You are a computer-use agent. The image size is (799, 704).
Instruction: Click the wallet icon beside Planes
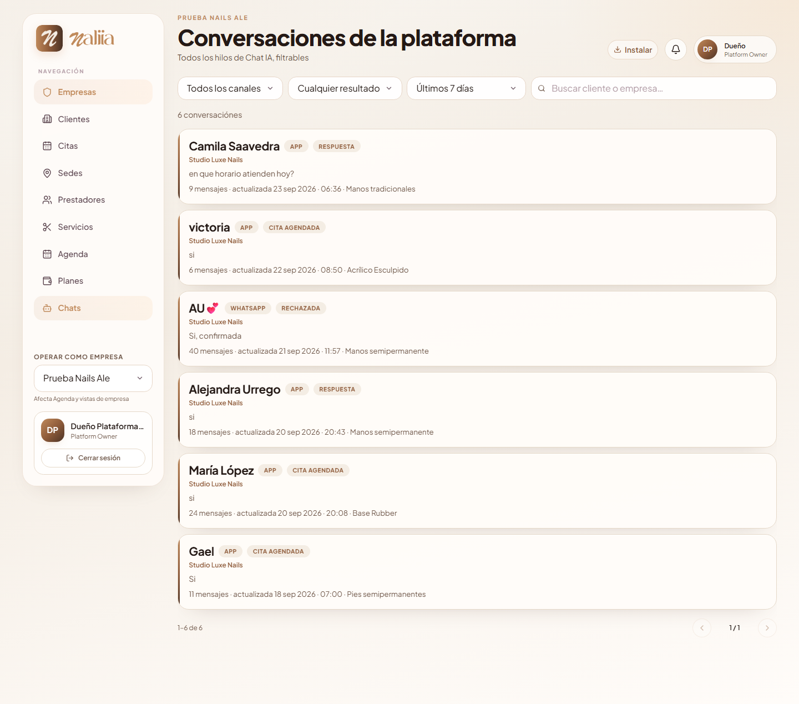(47, 281)
